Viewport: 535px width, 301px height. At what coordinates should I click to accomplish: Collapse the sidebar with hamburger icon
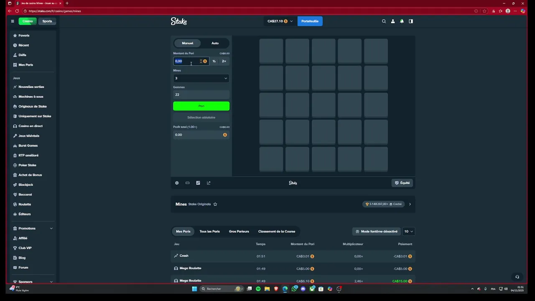pyautogui.click(x=13, y=21)
